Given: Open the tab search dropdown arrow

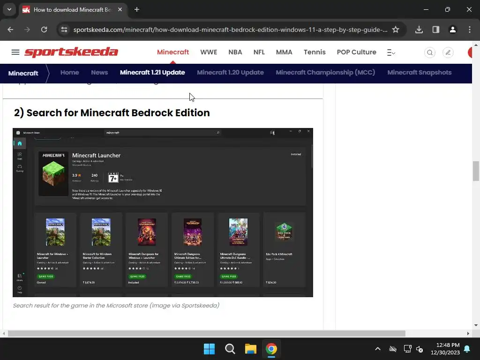Looking at the screenshot, I should point(9,9).
